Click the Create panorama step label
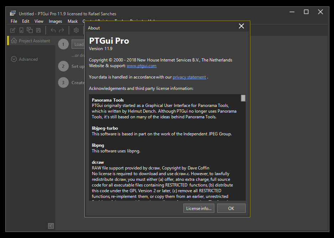 (x=78, y=82)
